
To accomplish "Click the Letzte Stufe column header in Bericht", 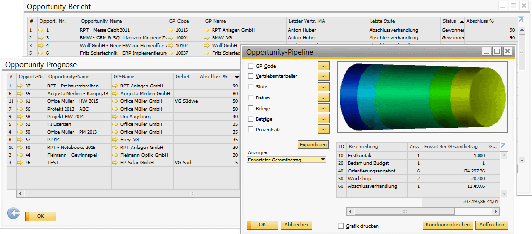I will click(x=404, y=21).
